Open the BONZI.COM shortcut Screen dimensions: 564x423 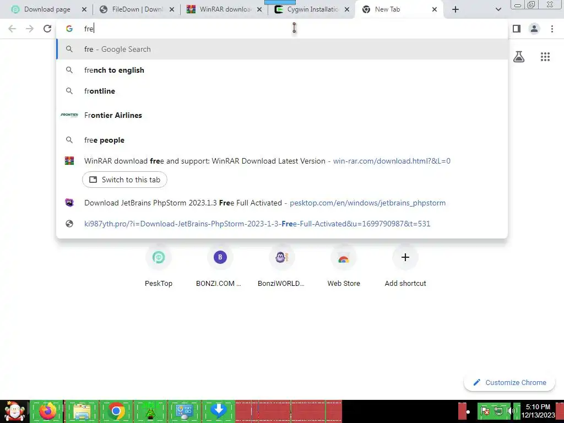click(x=220, y=266)
